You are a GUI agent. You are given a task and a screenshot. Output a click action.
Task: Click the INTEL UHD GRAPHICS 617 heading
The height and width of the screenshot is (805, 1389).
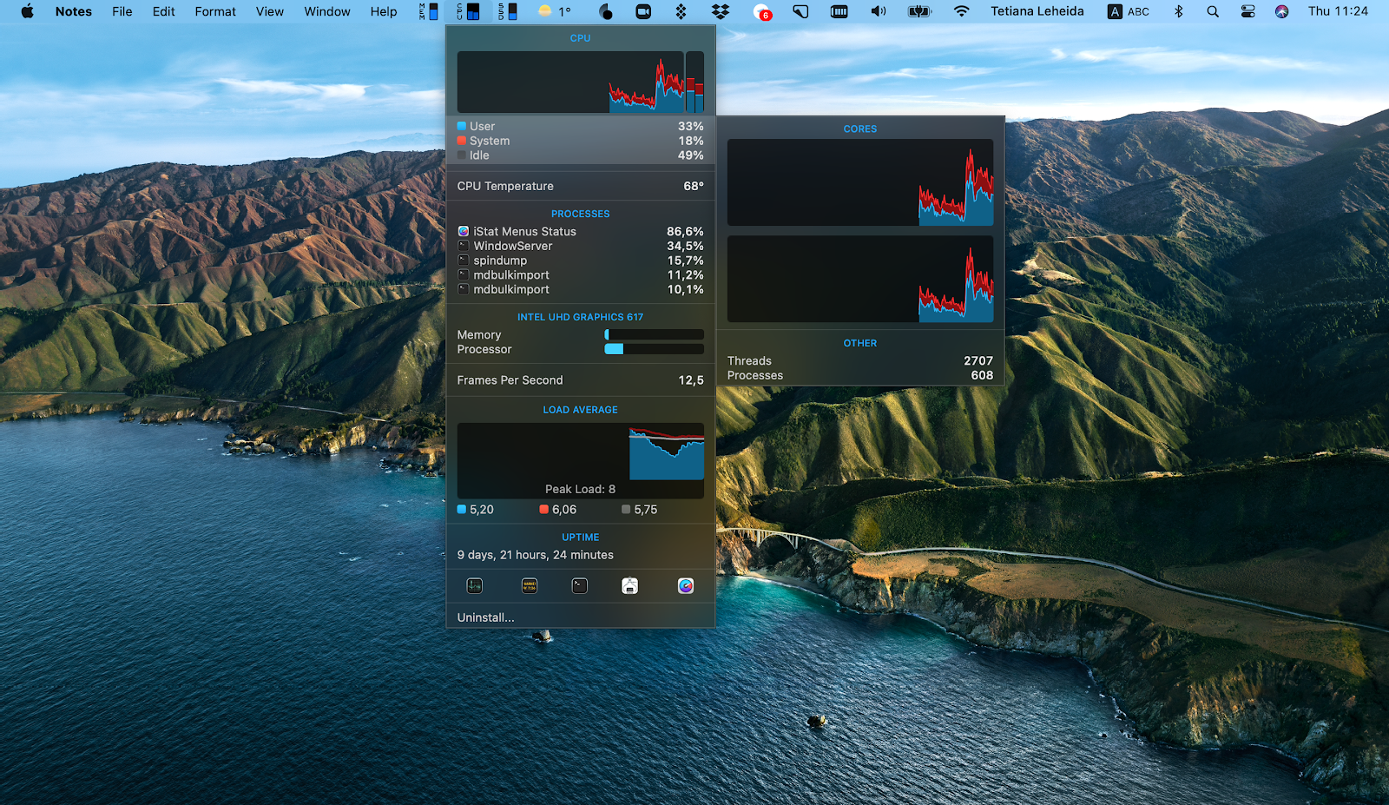pyautogui.click(x=581, y=317)
